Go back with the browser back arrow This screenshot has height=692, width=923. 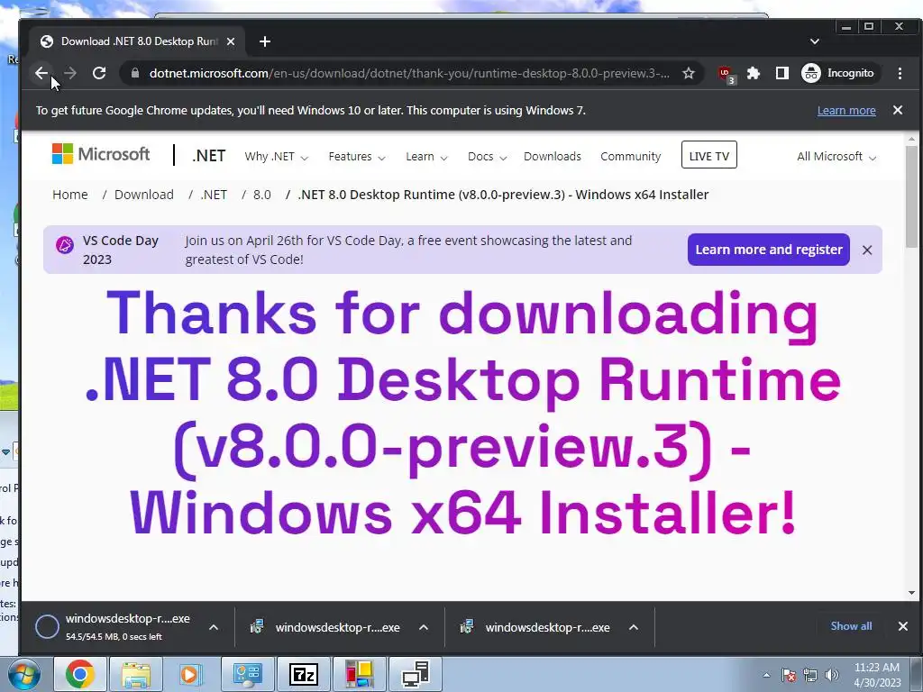(41, 73)
